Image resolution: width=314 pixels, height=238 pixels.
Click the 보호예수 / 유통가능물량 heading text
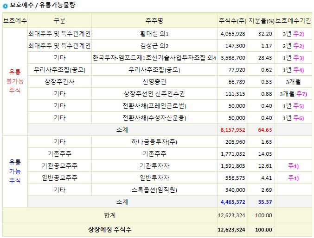[x=43, y=5]
